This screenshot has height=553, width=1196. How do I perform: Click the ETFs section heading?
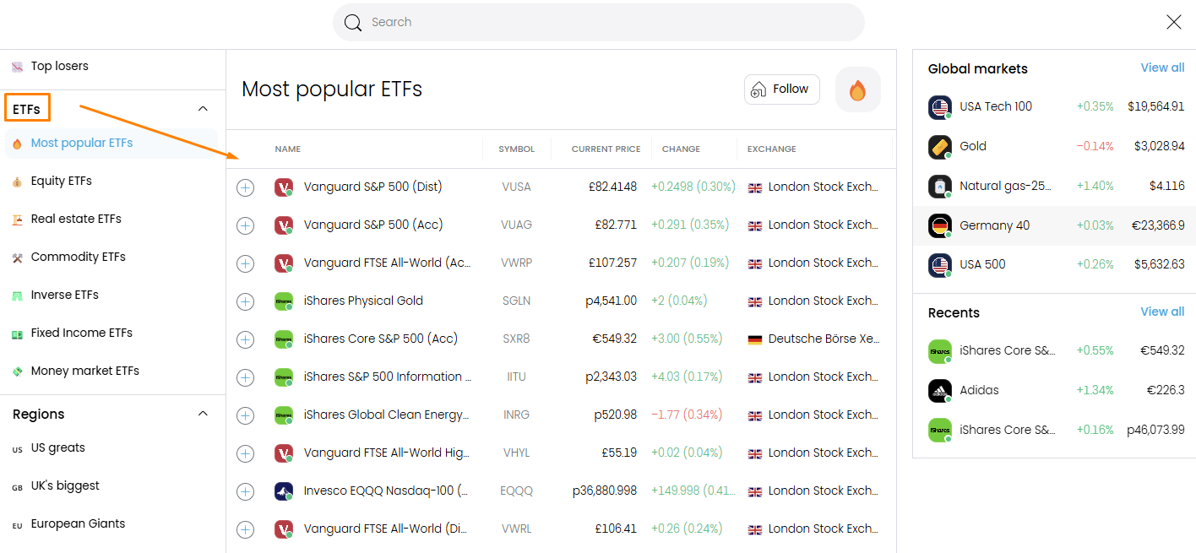[27, 109]
